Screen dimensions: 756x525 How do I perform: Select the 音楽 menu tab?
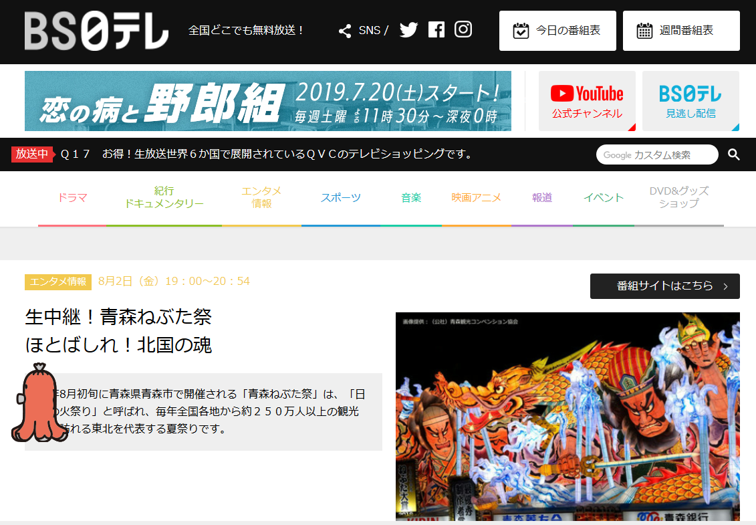(x=411, y=198)
